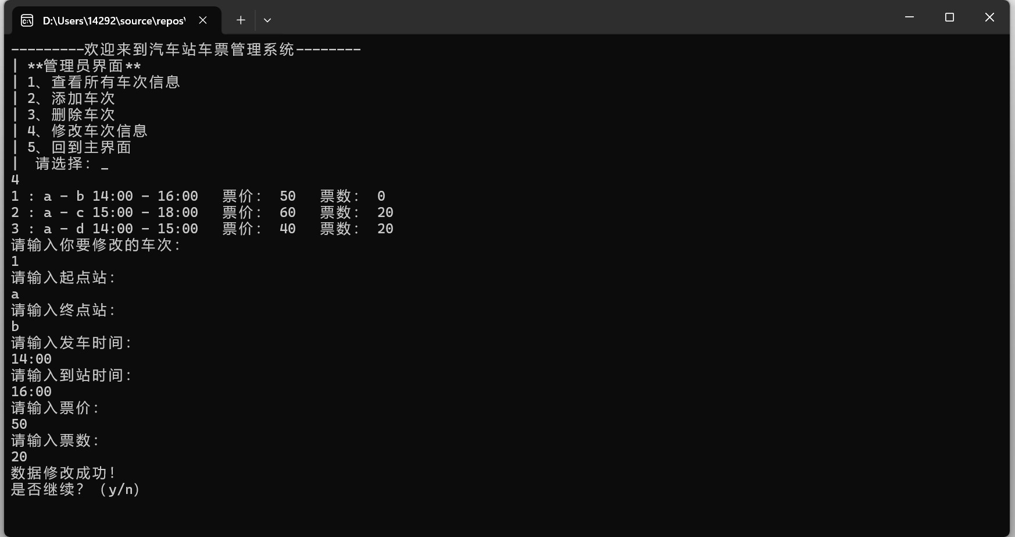Click the terminal icon in the tab

coord(27,21)
